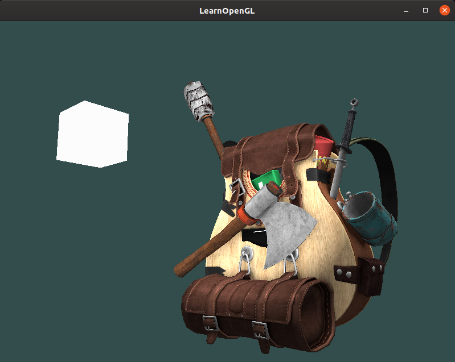
Task: Minimize the LearnOpenGL window
Action: pyautogui.click(x=406, y=10)
